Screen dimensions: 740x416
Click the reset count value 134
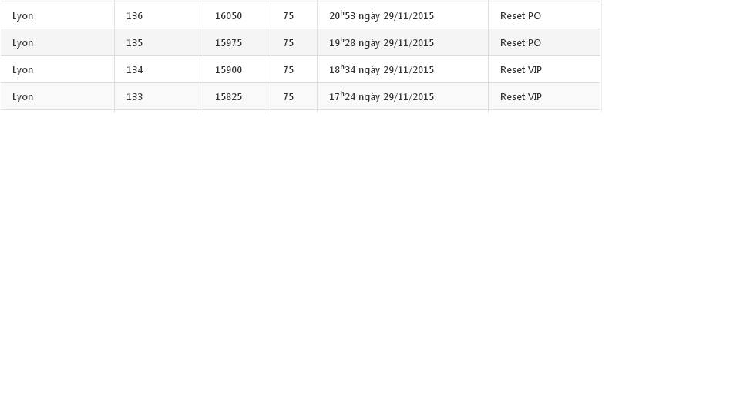134,70
